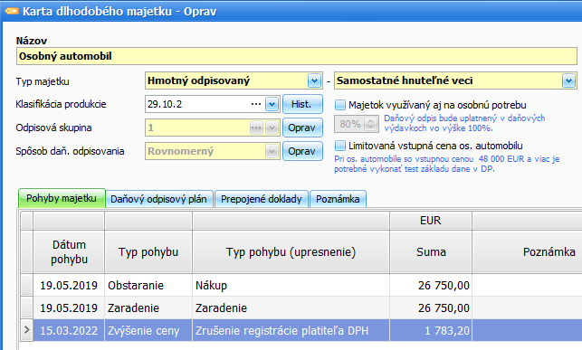
Task: Click the window title icon of Karta dlhodobého majetku
Action: pos(12,11)
